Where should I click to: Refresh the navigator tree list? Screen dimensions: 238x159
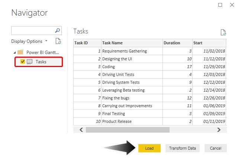click(x=58, y=41)
